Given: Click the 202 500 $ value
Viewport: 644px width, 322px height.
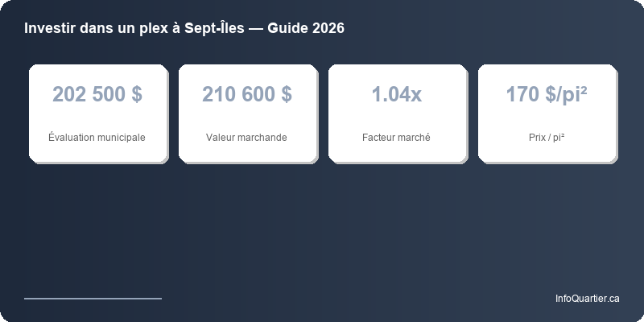Looking at the screenshot, I should point(97,94).
